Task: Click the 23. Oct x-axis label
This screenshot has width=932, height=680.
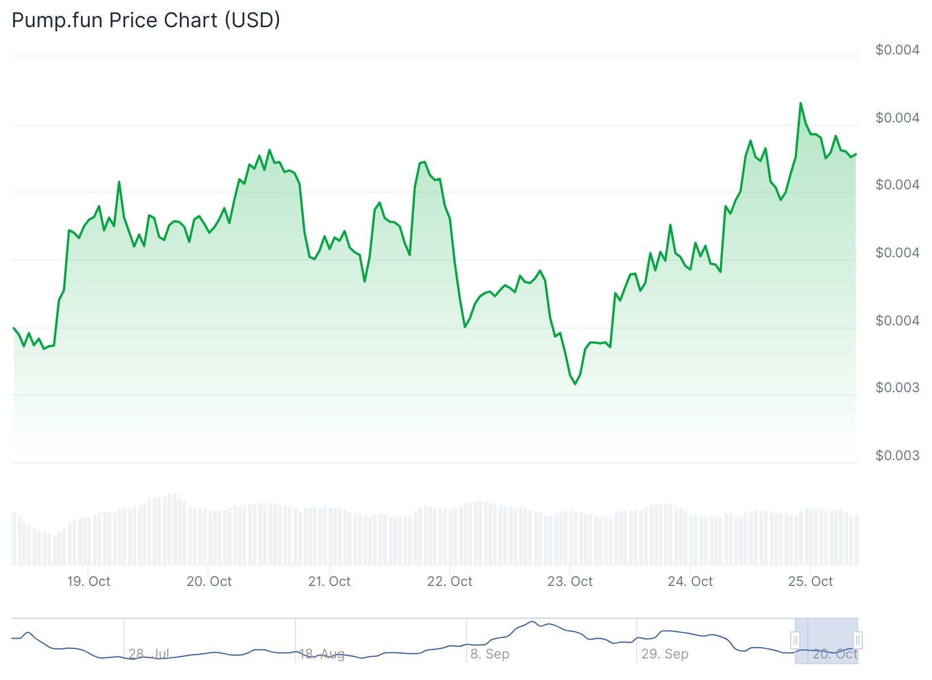Action: (x=570, y=581)
